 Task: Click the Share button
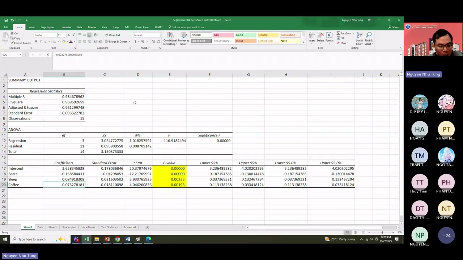click(x=394, y=27)
